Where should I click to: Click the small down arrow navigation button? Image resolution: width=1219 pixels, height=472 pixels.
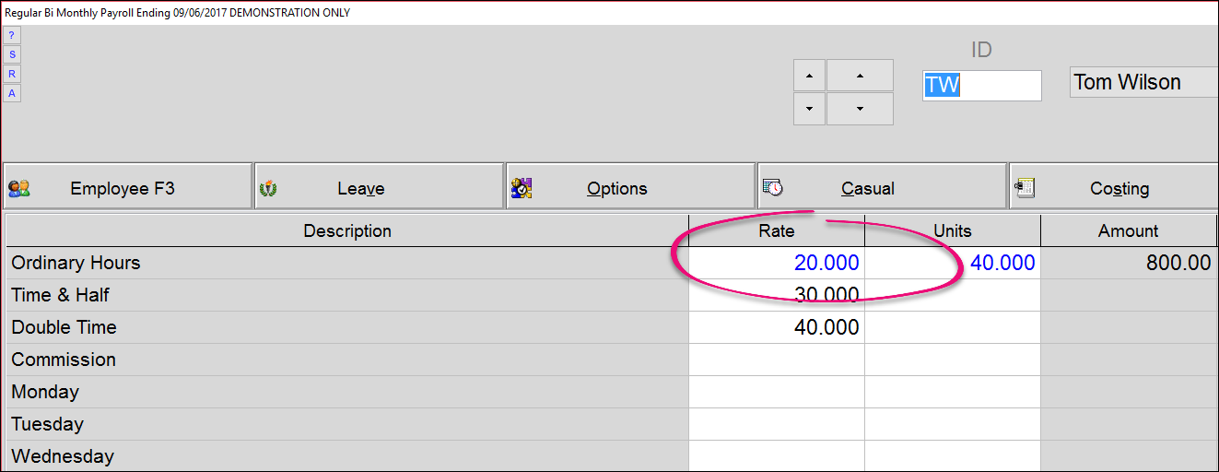pos(809,109)
